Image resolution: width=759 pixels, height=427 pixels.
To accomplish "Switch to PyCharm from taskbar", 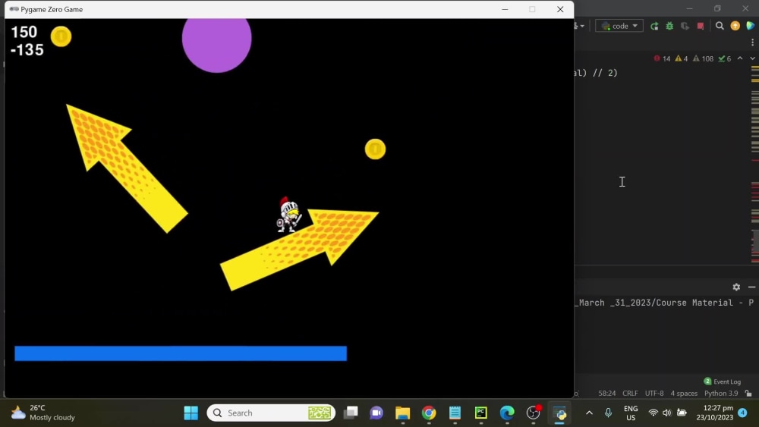I will pos(480,413).
